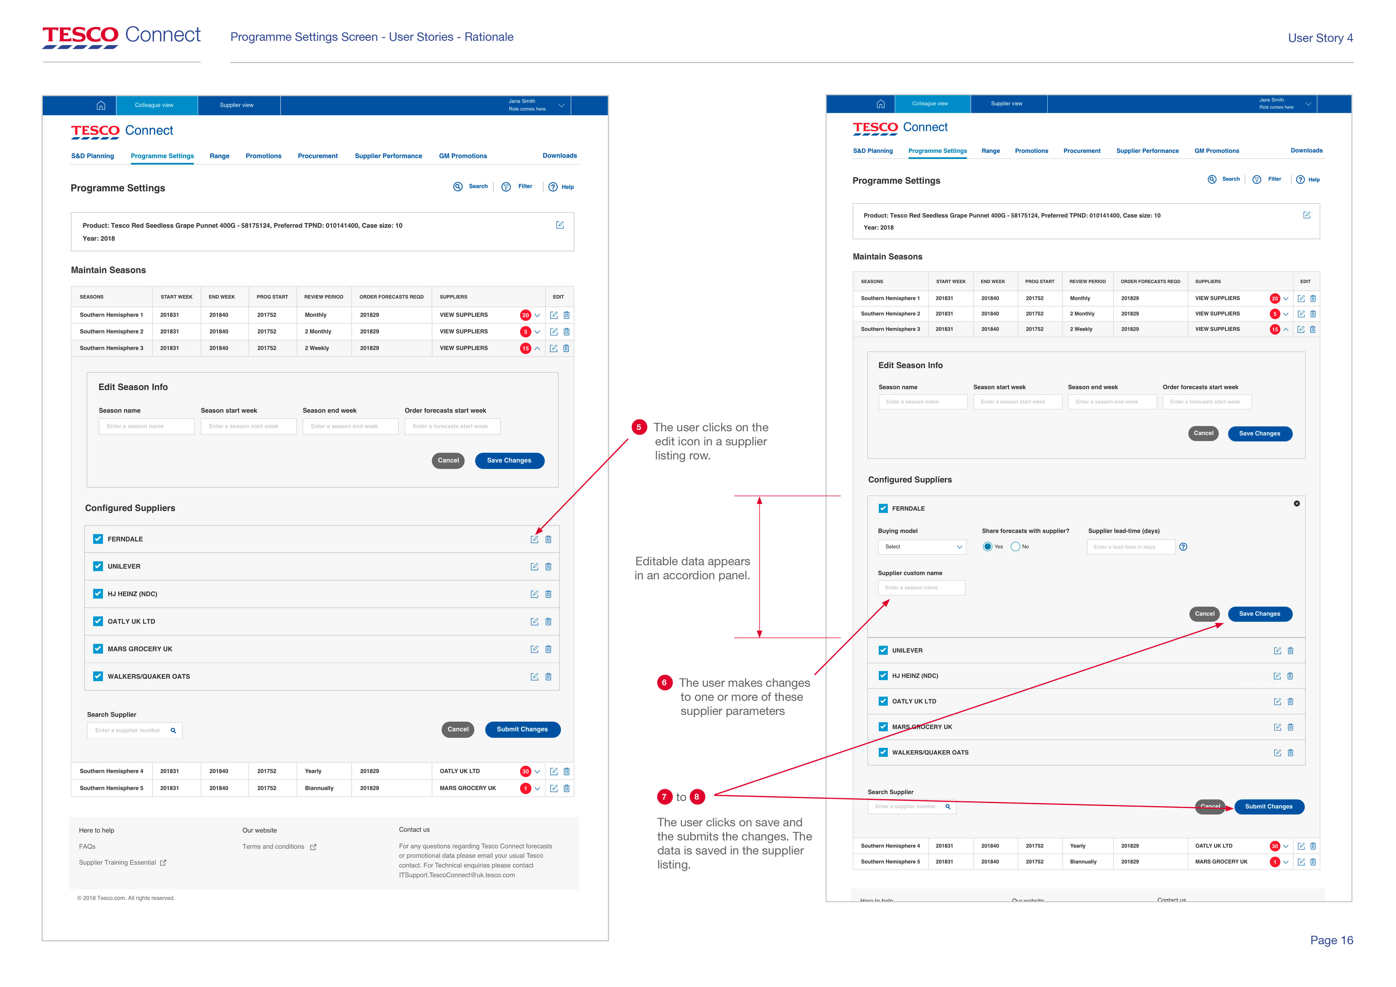This screenshot has width=1396, height=987.
Task: Expand the Southern Hemisphere 4 suppliers chevron, left screen
Action: [x=537, y=771]
